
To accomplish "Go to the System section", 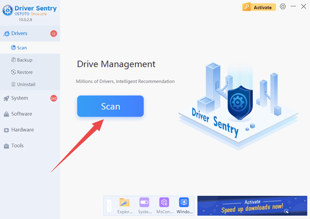I will click(x=19, y=98).
